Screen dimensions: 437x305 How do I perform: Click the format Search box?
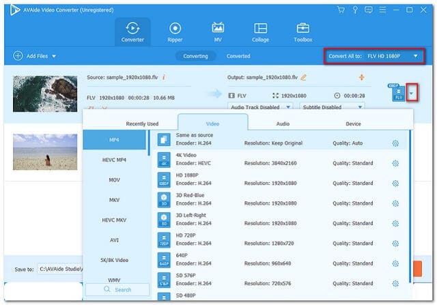117,290
